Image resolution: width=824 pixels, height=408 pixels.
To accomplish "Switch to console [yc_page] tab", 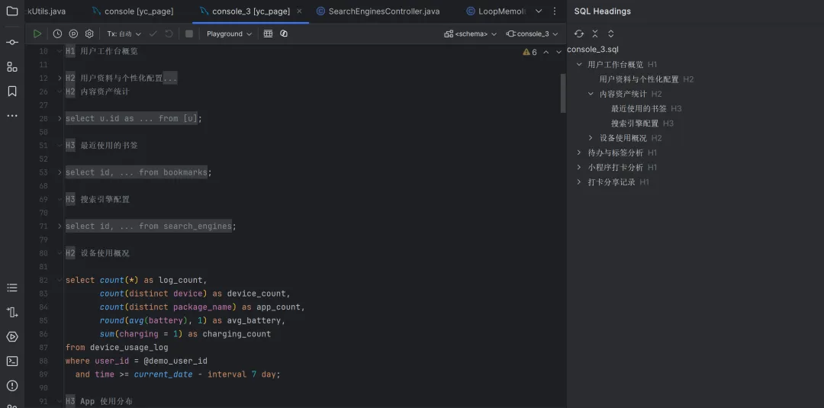I will tap(133, 11).
